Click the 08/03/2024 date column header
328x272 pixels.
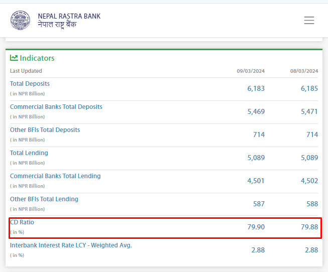pyautogui.click(x=304, y=71)
